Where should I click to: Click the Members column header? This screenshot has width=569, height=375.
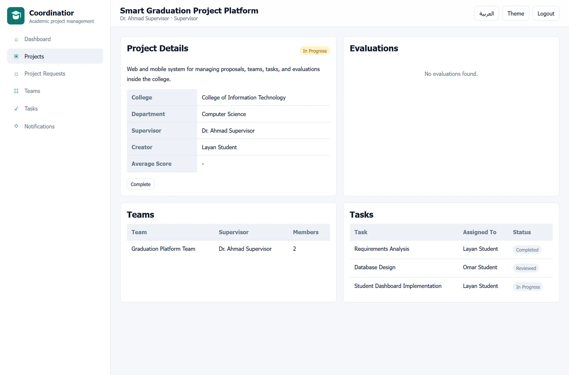click(x=306, y=232)
